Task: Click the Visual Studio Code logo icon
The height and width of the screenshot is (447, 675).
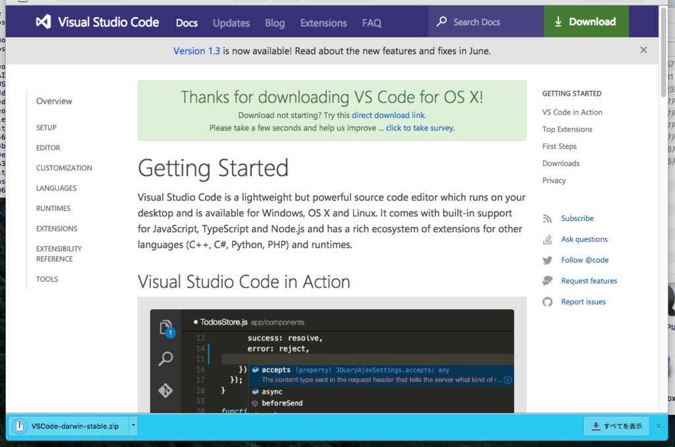Action: point(44,22)
